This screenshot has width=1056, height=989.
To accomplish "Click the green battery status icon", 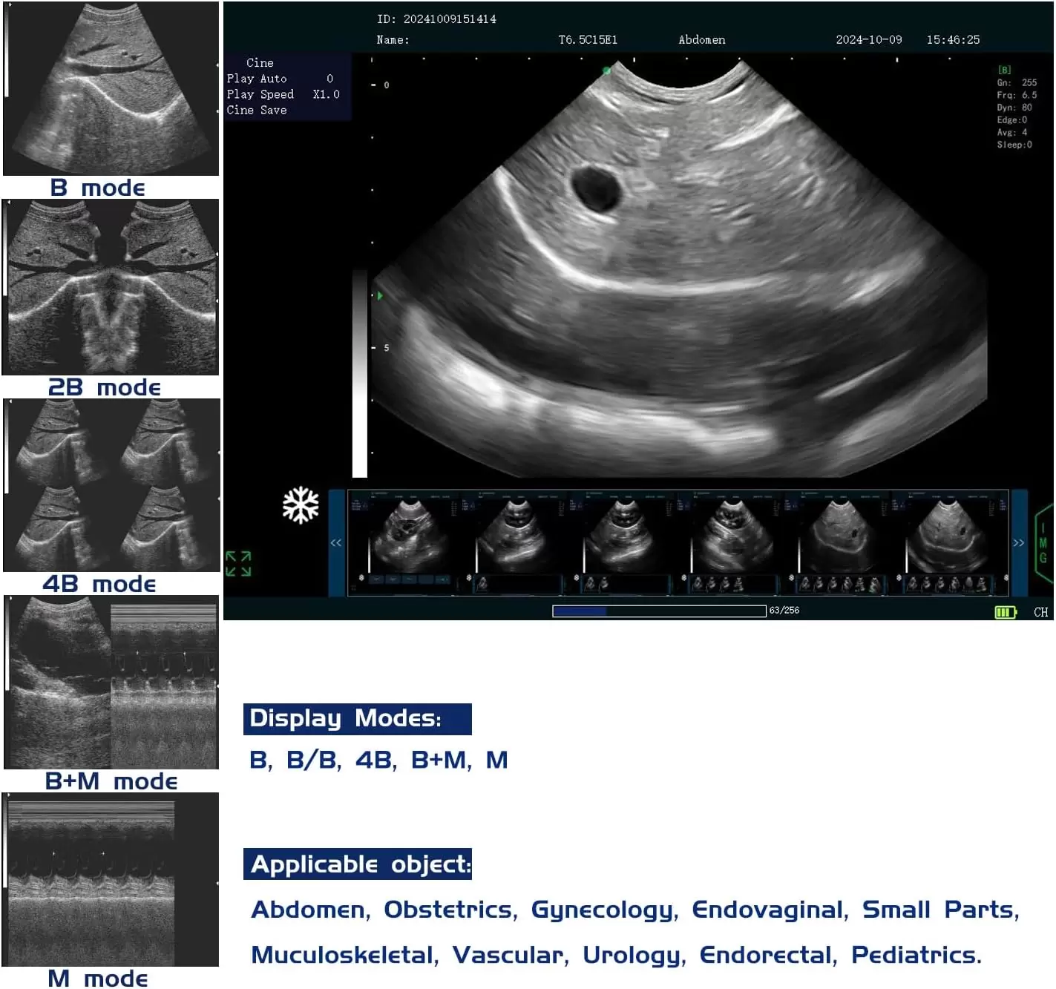I will (x=1005, y=612).
